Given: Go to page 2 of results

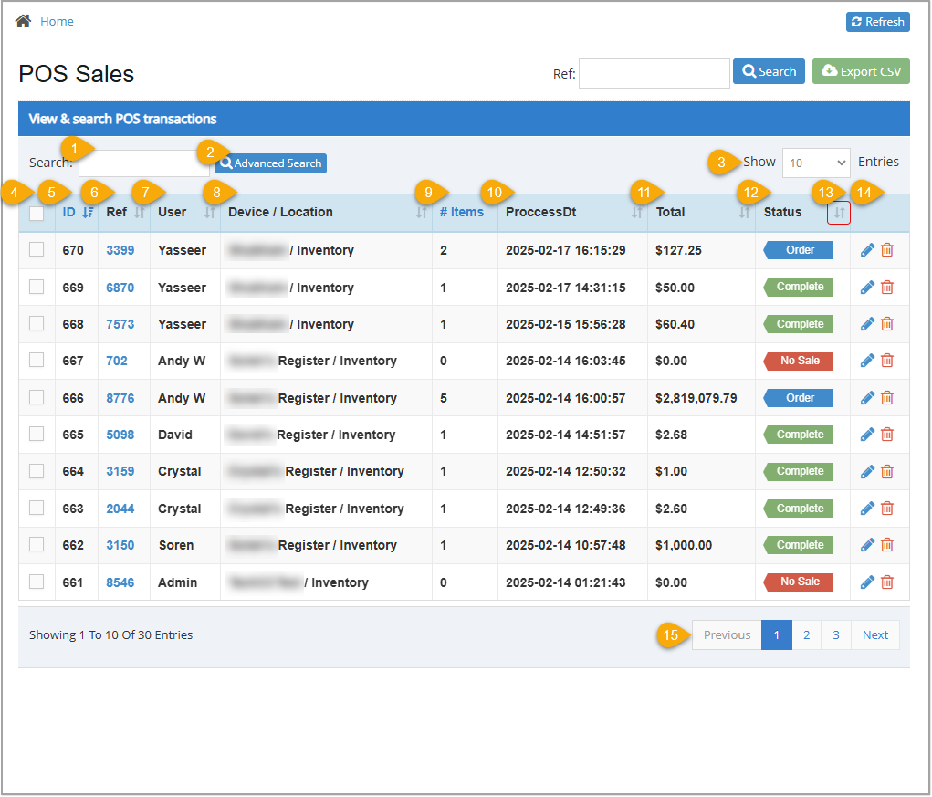Looking at the screenshot, I should click(x=806, y=634).
